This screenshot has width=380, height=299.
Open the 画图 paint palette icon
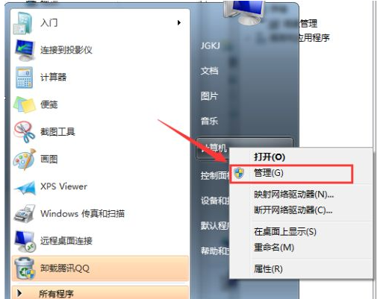25,159
